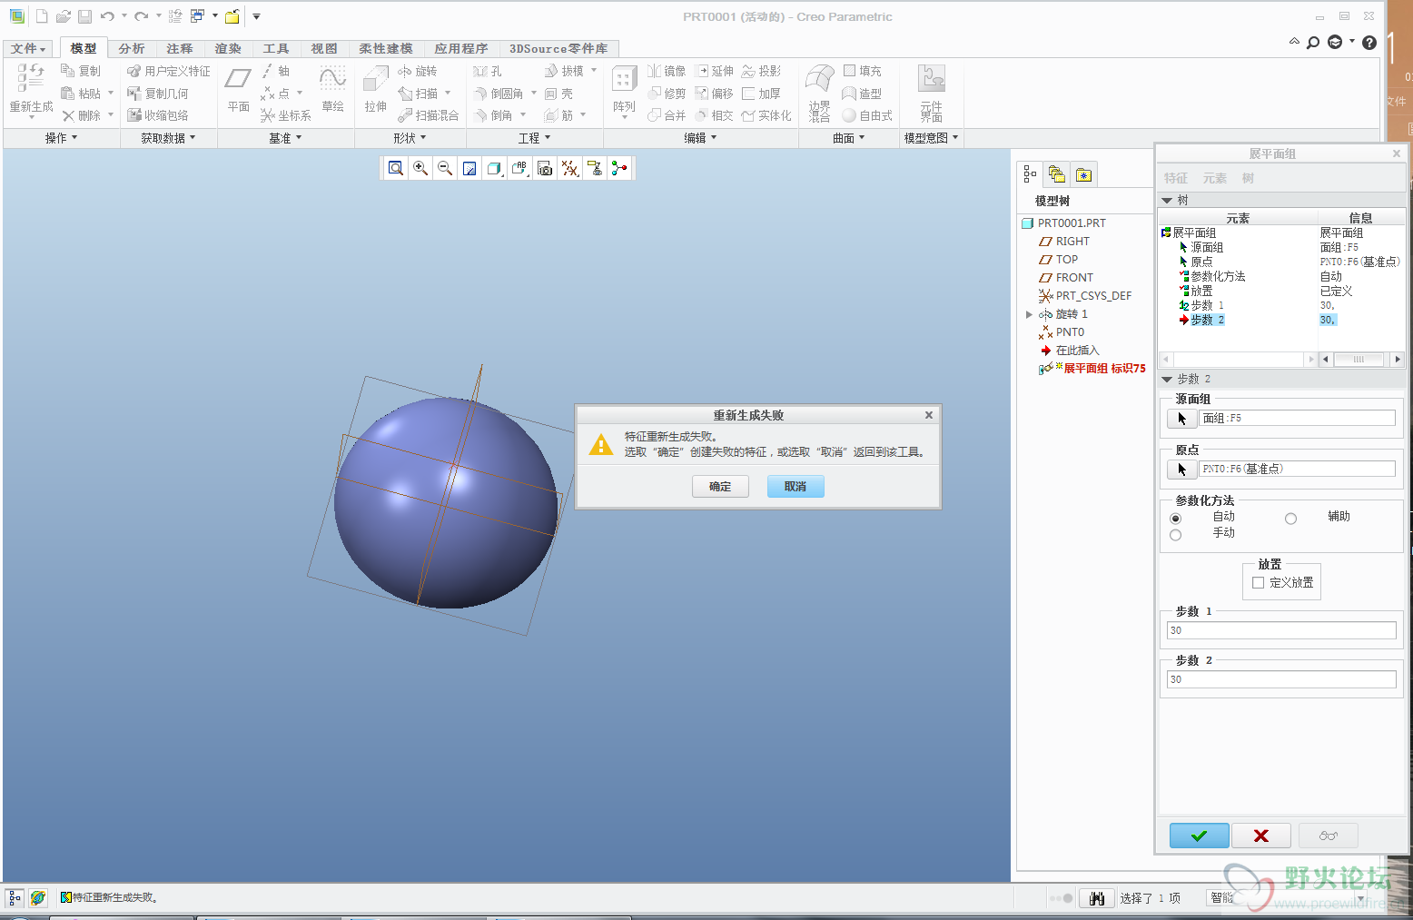Click the Open file folder icon
The height and width of the screenshot is (920, 1413).
tap(64, 16)
